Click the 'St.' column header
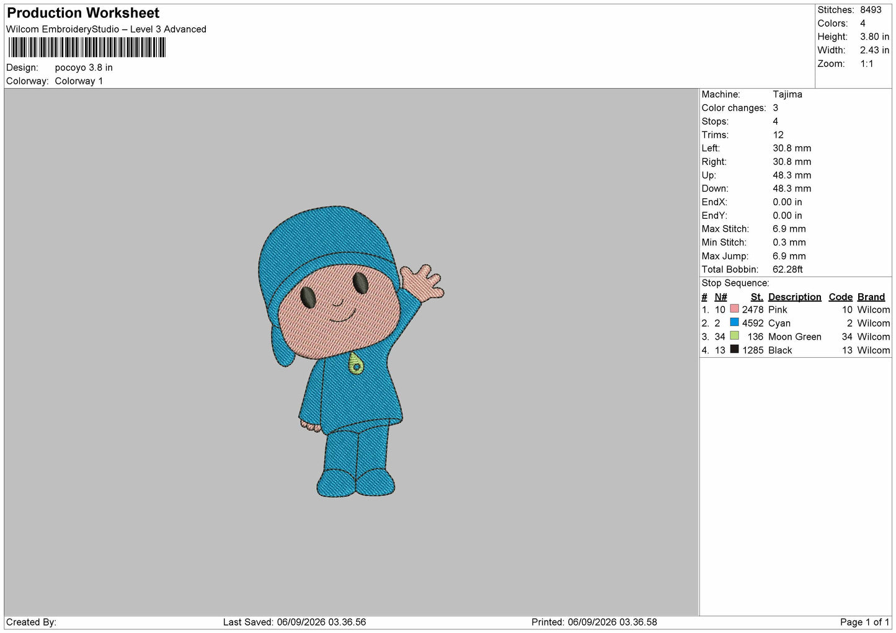 756,297
